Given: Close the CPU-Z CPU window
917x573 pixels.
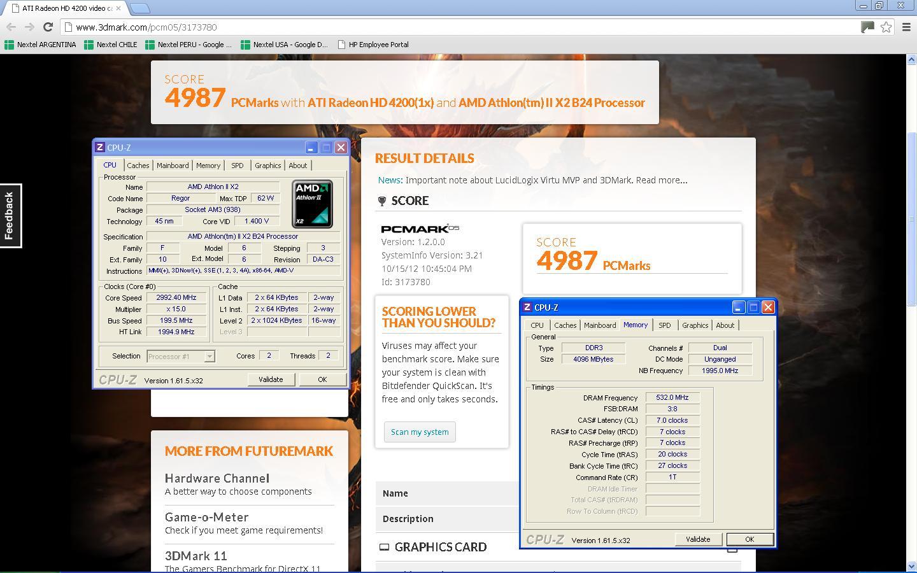Looking at the screenshot, I should point(341,147).
